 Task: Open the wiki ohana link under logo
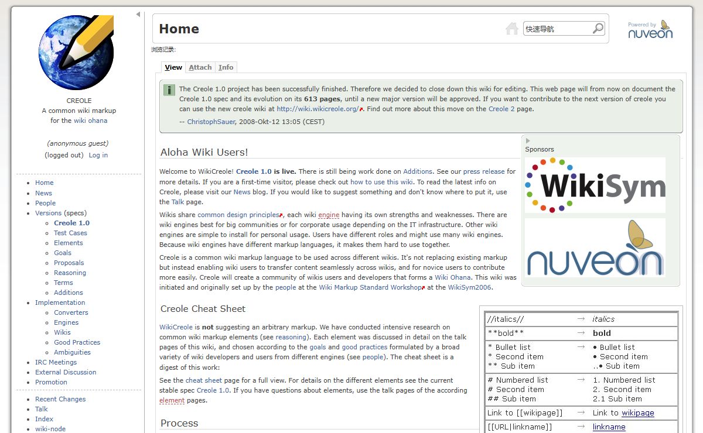pyautogui.click(x=90, y=121)
